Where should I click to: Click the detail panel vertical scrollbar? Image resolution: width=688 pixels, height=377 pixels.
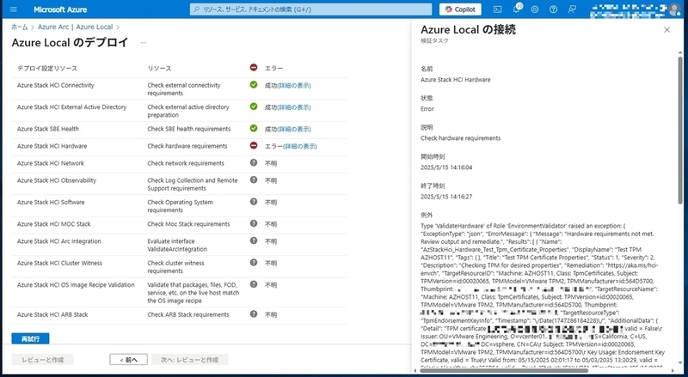680,131
